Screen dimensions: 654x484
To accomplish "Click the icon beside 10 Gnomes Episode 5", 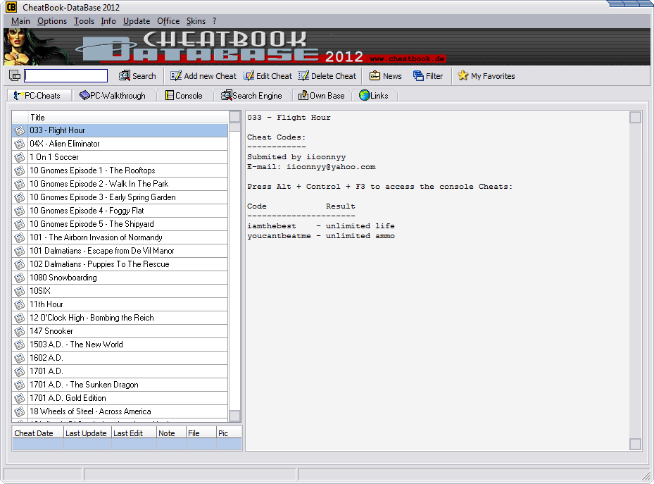I will 20,224.
